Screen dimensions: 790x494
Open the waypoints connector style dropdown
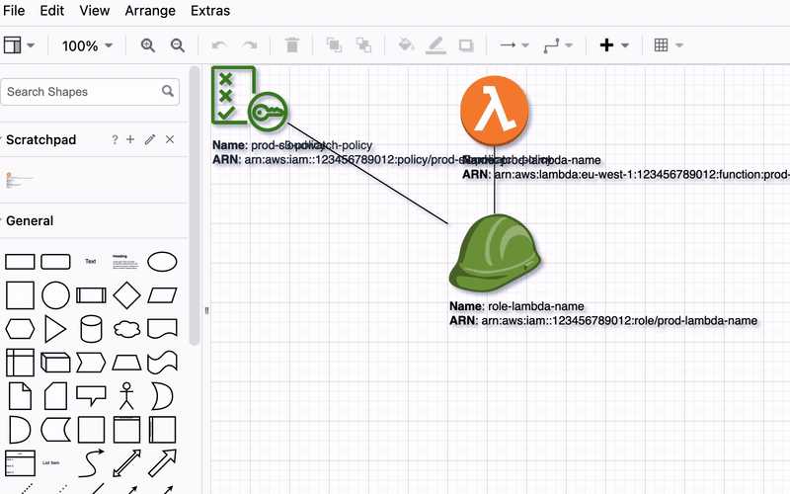pos(558,45)
